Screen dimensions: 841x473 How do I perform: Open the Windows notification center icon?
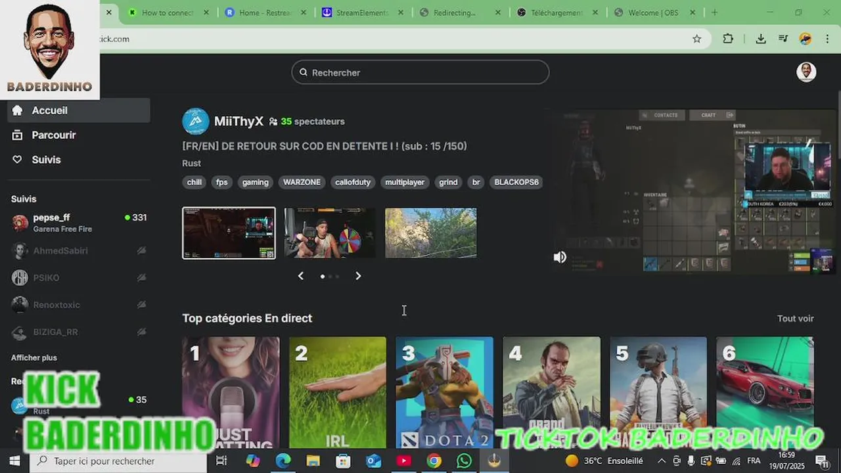pos(822,461)
